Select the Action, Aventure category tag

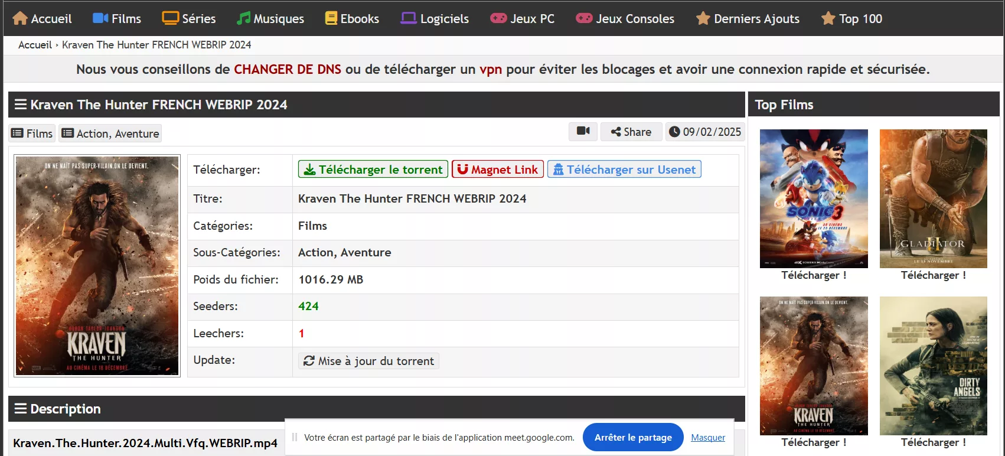pos(110,133)
